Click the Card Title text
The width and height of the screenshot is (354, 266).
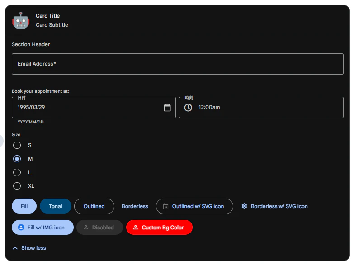[47, 16]
